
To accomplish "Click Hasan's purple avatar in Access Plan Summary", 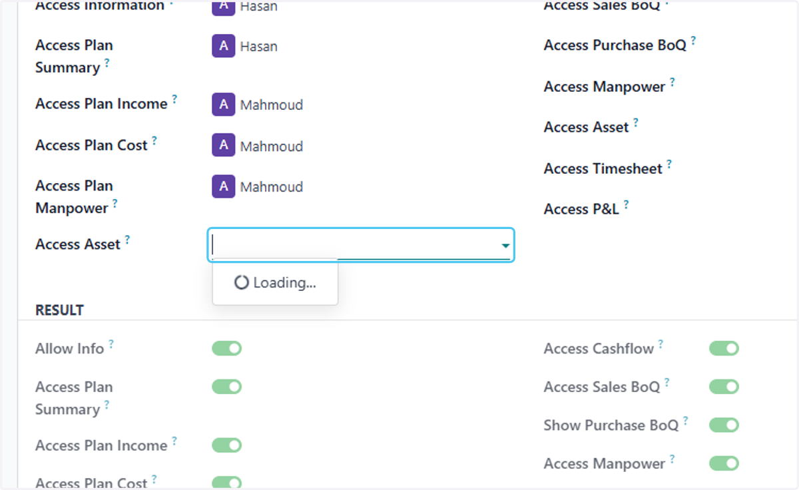I will (224, 46).
